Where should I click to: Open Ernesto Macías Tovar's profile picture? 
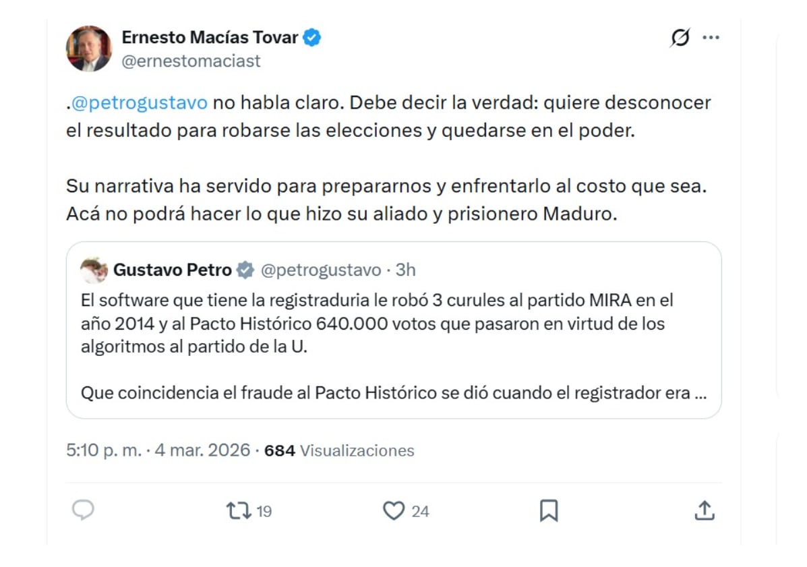(90, 49)
